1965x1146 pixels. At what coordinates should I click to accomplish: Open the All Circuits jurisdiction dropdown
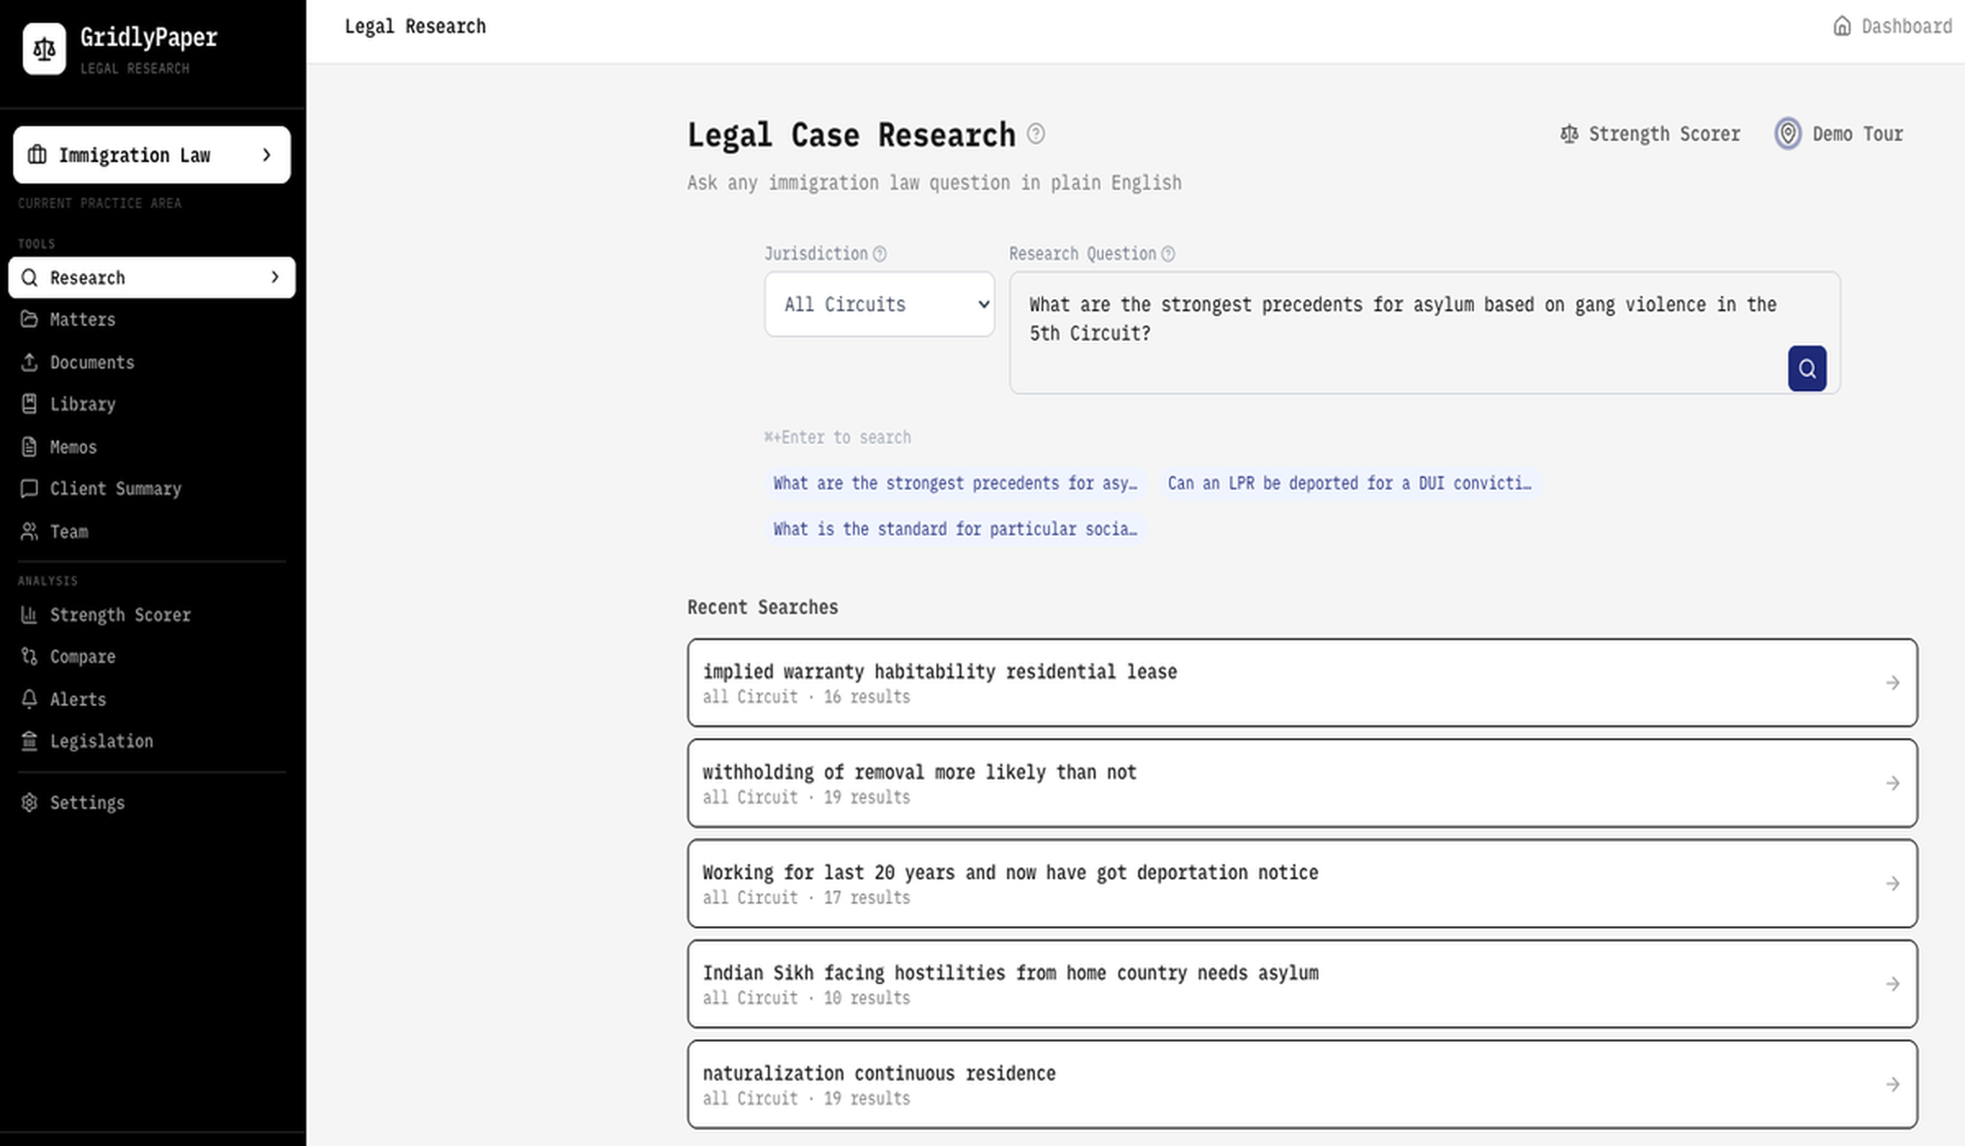coord(879,304)
